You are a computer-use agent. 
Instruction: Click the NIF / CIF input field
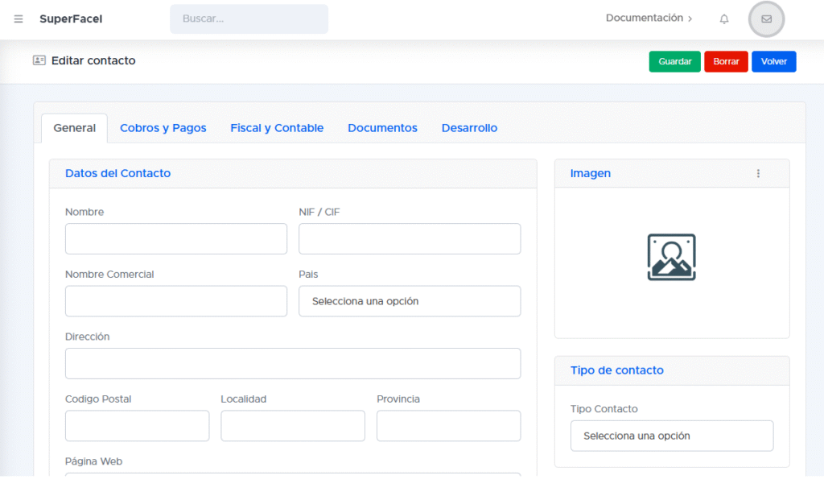click(x=410, y=239)
